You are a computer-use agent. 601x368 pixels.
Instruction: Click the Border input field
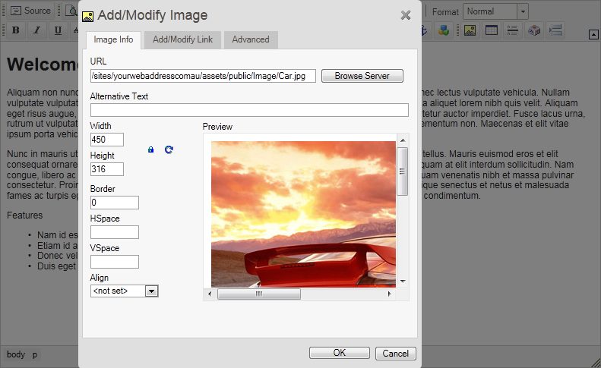[115, 203]
